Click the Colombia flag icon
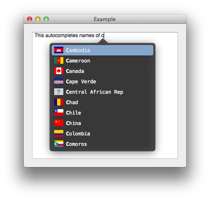The height and width of the screenshot is (200, 210). 59,133
